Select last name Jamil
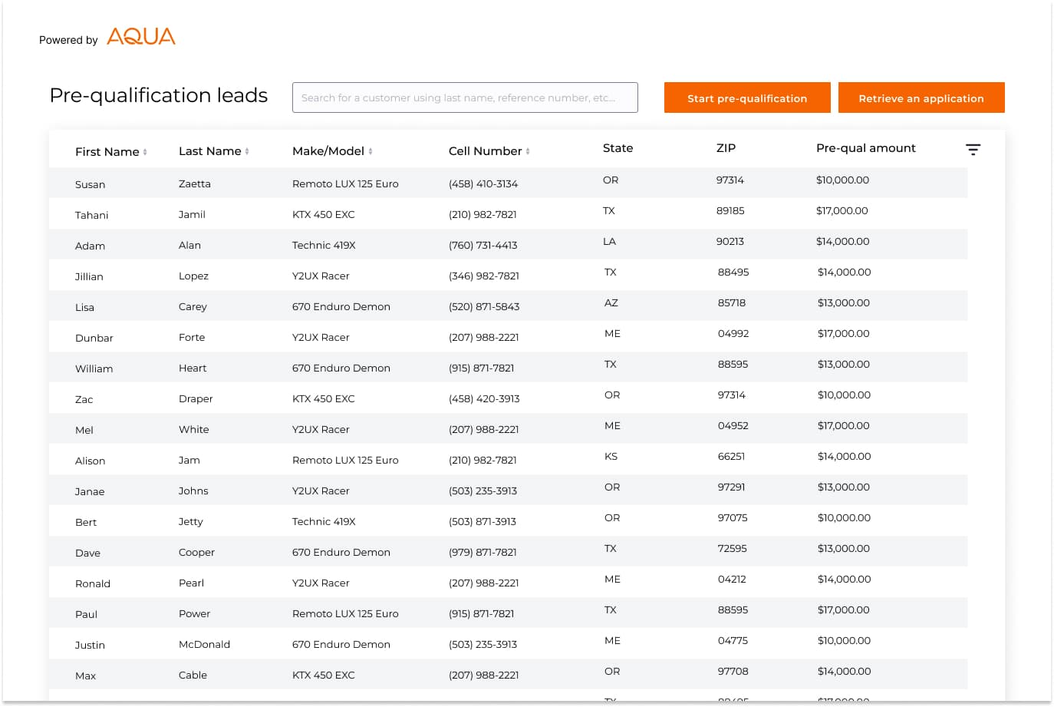 192,214
